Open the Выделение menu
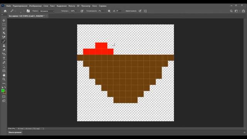247x139 pixels. pos(62,6)
